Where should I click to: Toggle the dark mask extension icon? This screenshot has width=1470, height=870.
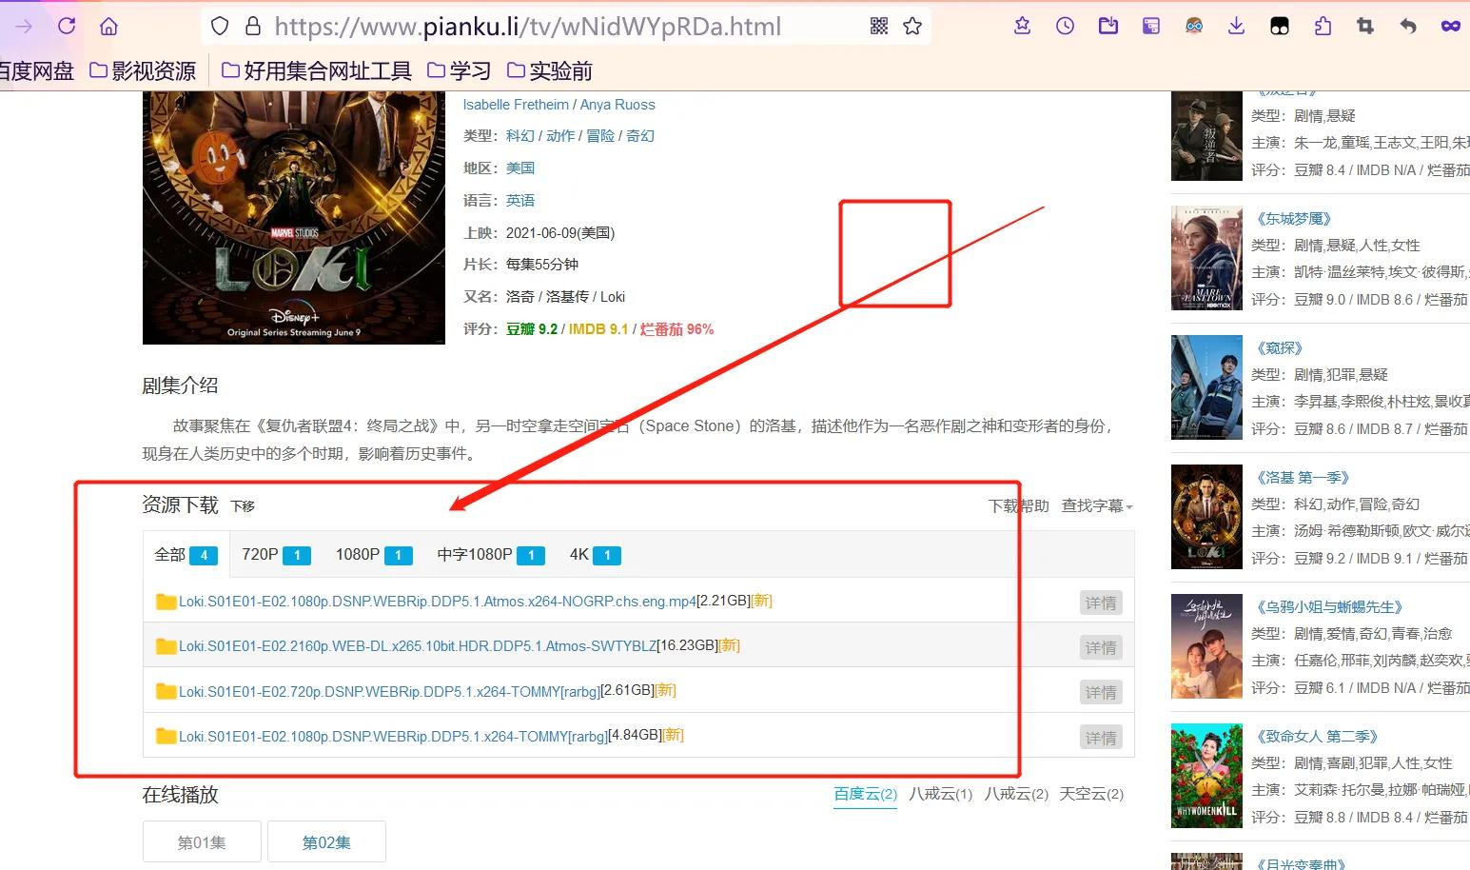(1279, 27)
